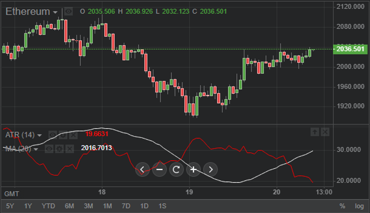Expand the MA (20) dropdown

click(x=36, y=149)
